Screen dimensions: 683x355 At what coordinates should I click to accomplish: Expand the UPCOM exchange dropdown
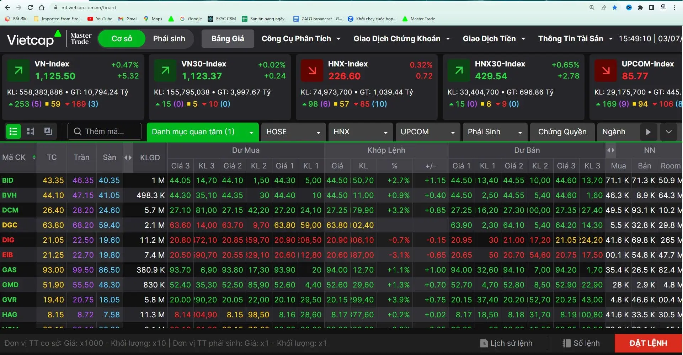(x=428, y=132)
